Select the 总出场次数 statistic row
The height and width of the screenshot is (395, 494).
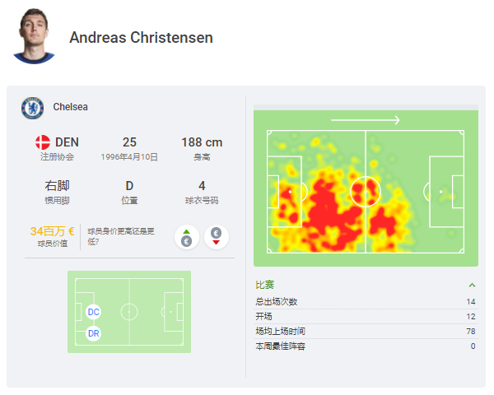point(366,302)
